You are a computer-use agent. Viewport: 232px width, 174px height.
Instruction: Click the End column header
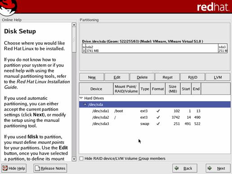196,89
